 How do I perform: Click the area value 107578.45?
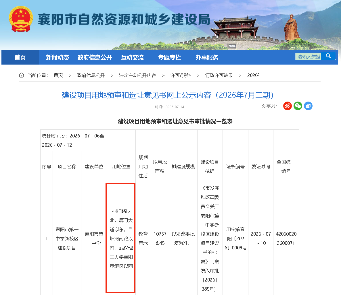[x=160, y=238]
